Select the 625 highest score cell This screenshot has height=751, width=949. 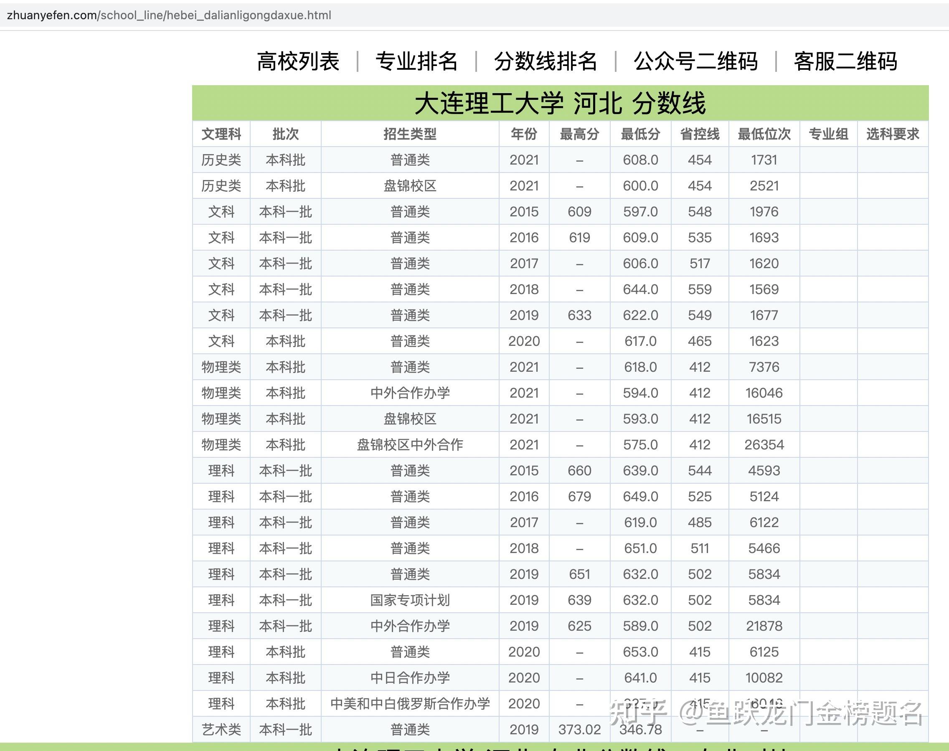[x=579, y=627]
